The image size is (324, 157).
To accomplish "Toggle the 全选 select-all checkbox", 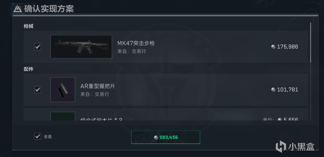I will pyautogui.click(x=38, y=137).
